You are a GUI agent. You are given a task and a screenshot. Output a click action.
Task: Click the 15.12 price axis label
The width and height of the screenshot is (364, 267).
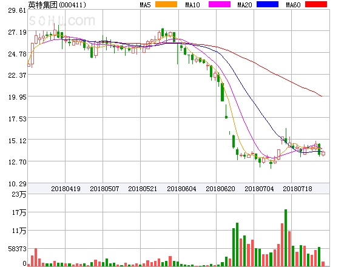tap(17, 141)
